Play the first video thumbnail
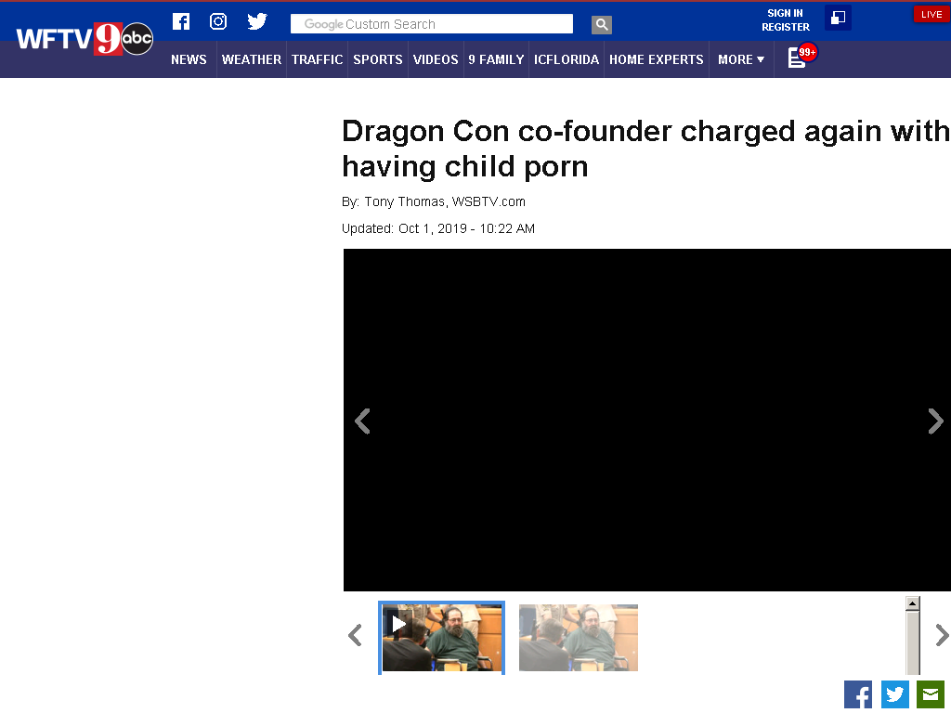Viewport: 951px width, 713px height. pyautogui.click(x=441, y=637)
